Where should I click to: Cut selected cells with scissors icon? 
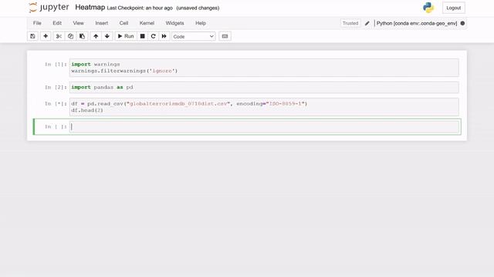[59, 36]
